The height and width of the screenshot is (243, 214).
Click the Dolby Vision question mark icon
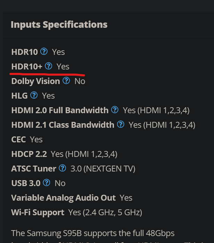tap(66, 81)
